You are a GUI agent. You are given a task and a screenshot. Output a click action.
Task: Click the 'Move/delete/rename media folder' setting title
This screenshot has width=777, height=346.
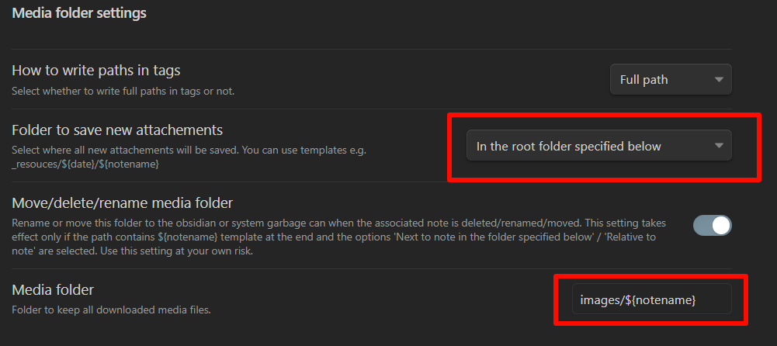[x=122, y=203]
